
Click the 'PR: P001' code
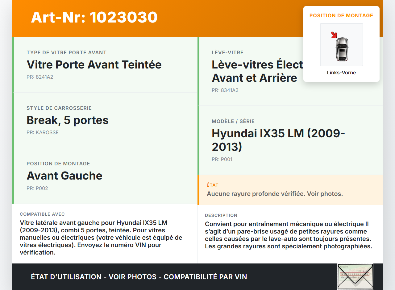click(222, 159)
